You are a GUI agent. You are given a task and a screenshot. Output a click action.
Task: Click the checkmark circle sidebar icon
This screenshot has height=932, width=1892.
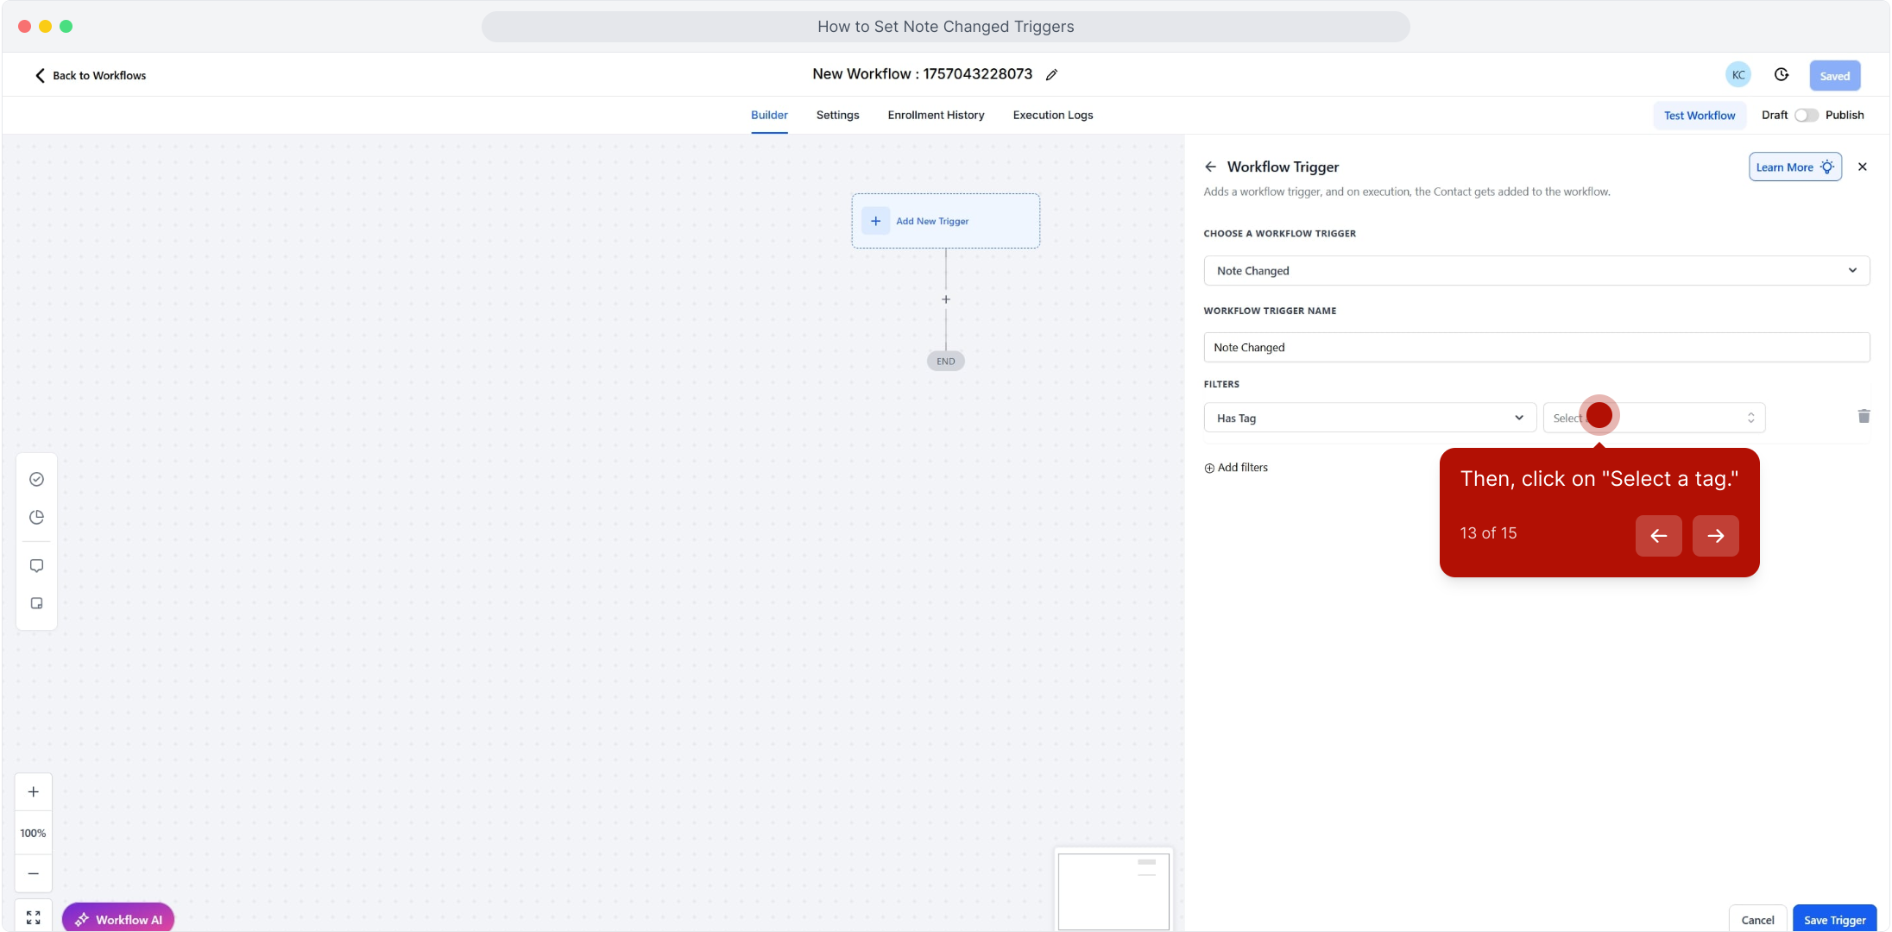click(x=36, y=480)
